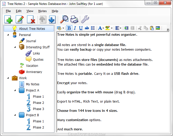Copy selection with copy icon
This screenshot has height=136, width=173.
tap(146, 28)
